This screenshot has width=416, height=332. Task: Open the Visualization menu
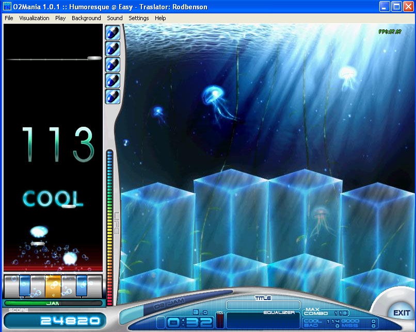coord(34,18)
